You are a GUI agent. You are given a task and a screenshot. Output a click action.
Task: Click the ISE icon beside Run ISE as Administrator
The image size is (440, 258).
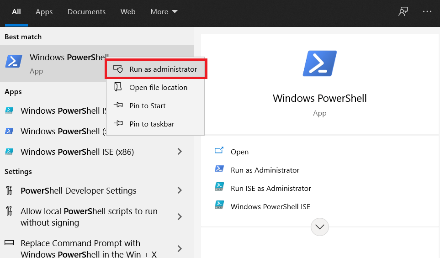(219, 187)
